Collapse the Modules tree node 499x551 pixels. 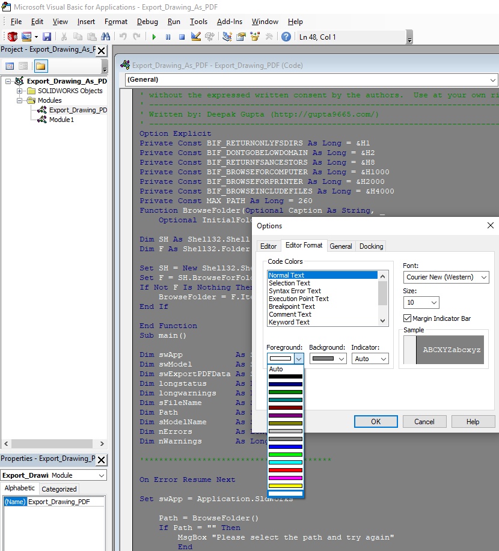[19, 100]
